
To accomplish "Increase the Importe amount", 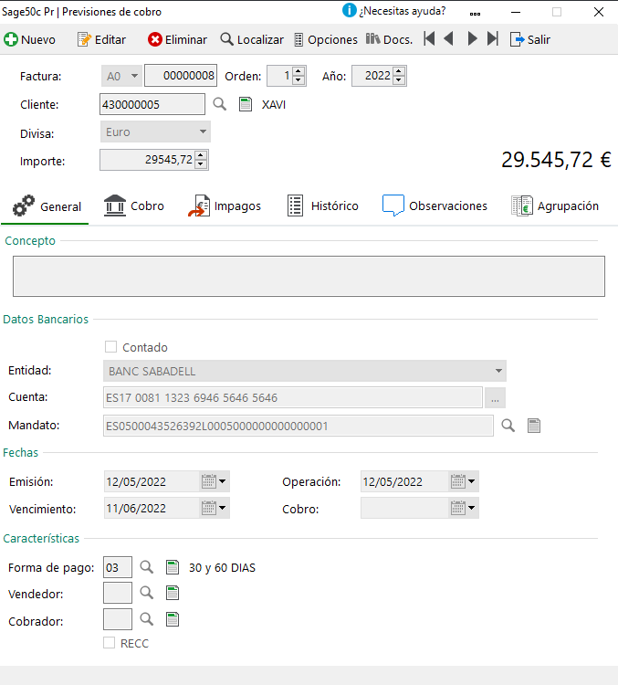I will coord(201,155).
